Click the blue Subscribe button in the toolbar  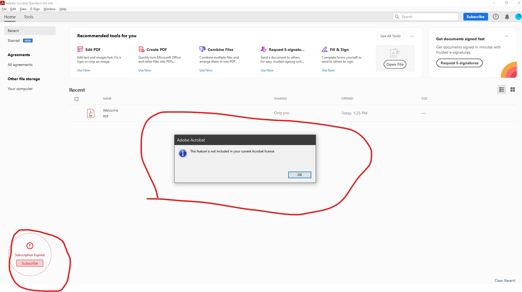point(475,17)
